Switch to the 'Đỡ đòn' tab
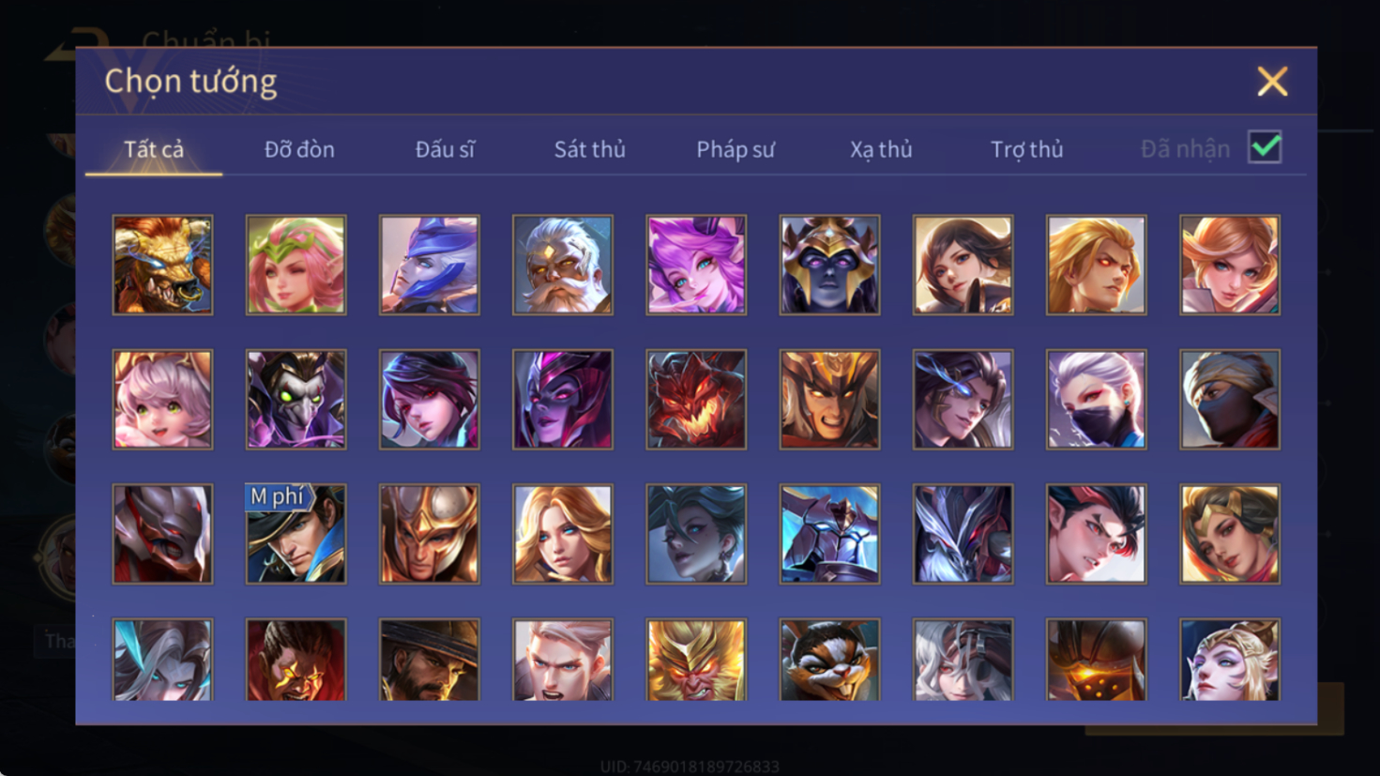 (x=299, y=149)
